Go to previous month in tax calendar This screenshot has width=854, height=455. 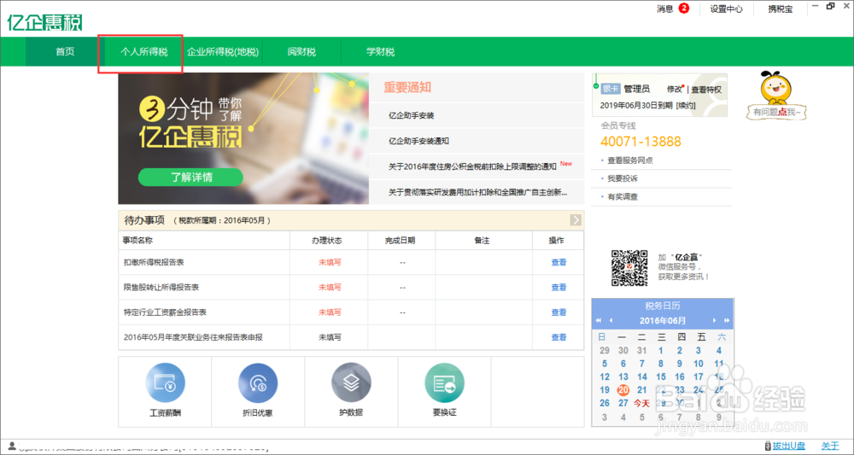point(611,320)
